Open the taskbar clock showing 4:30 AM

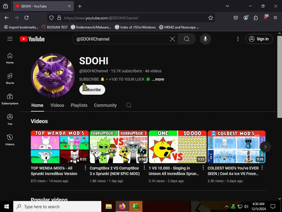point(258,206)
